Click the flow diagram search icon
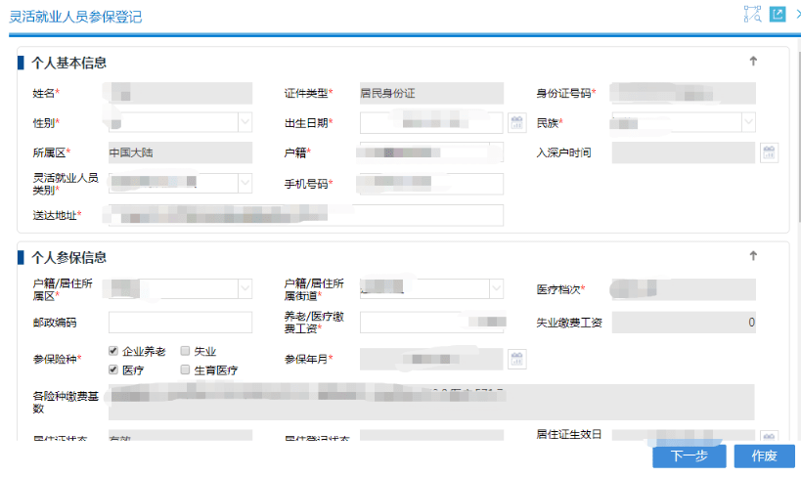Viewport: 801px width, 477px height. click(x=752, y=15)
